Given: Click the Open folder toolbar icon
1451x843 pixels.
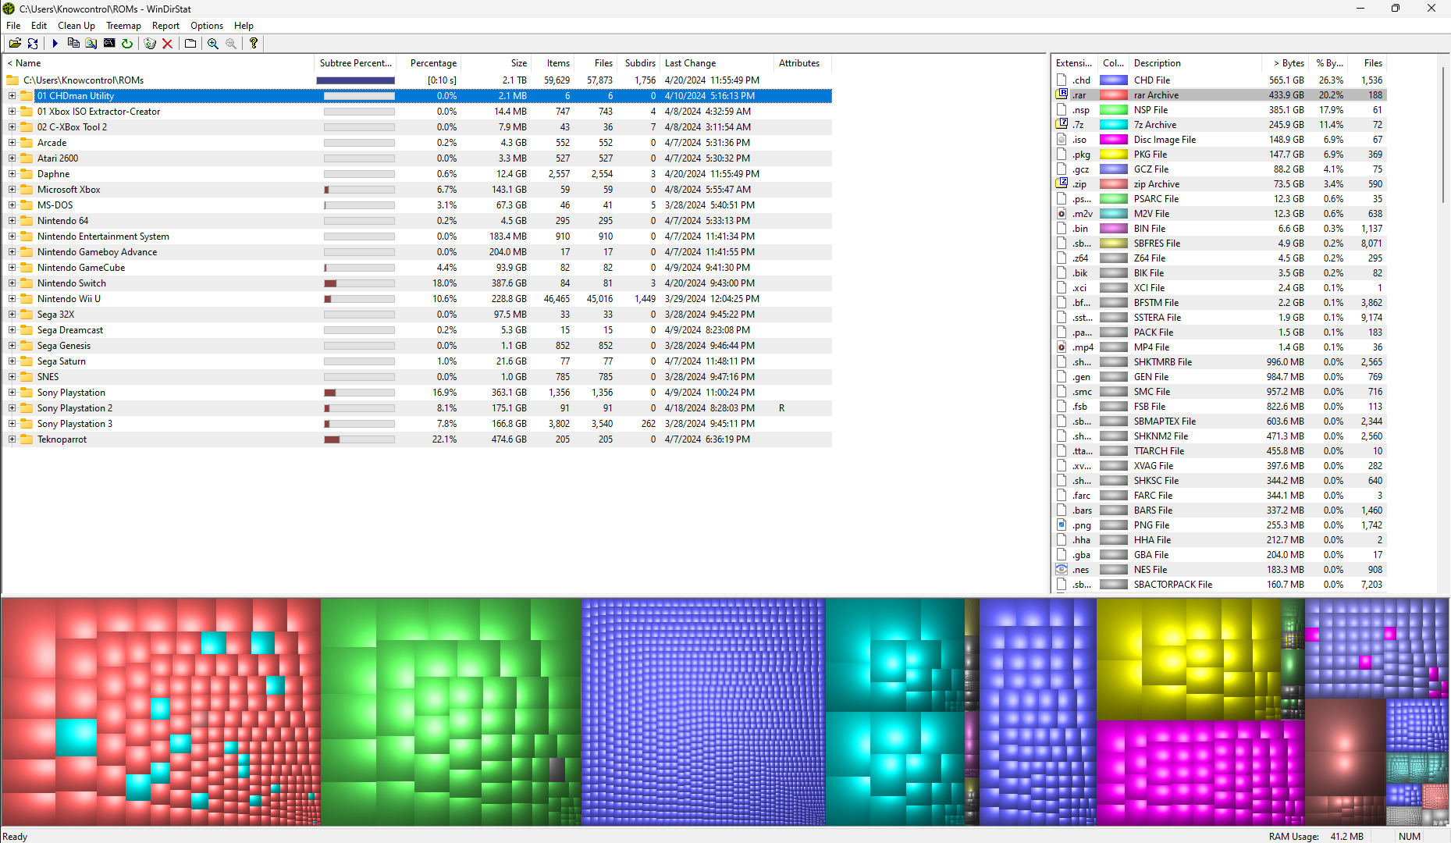Looking at the screenshot, I should point(15,44).
